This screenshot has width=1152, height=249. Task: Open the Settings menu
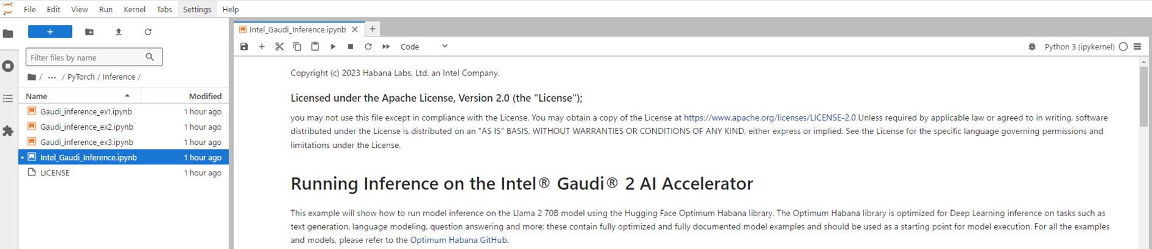coord(197,9)
